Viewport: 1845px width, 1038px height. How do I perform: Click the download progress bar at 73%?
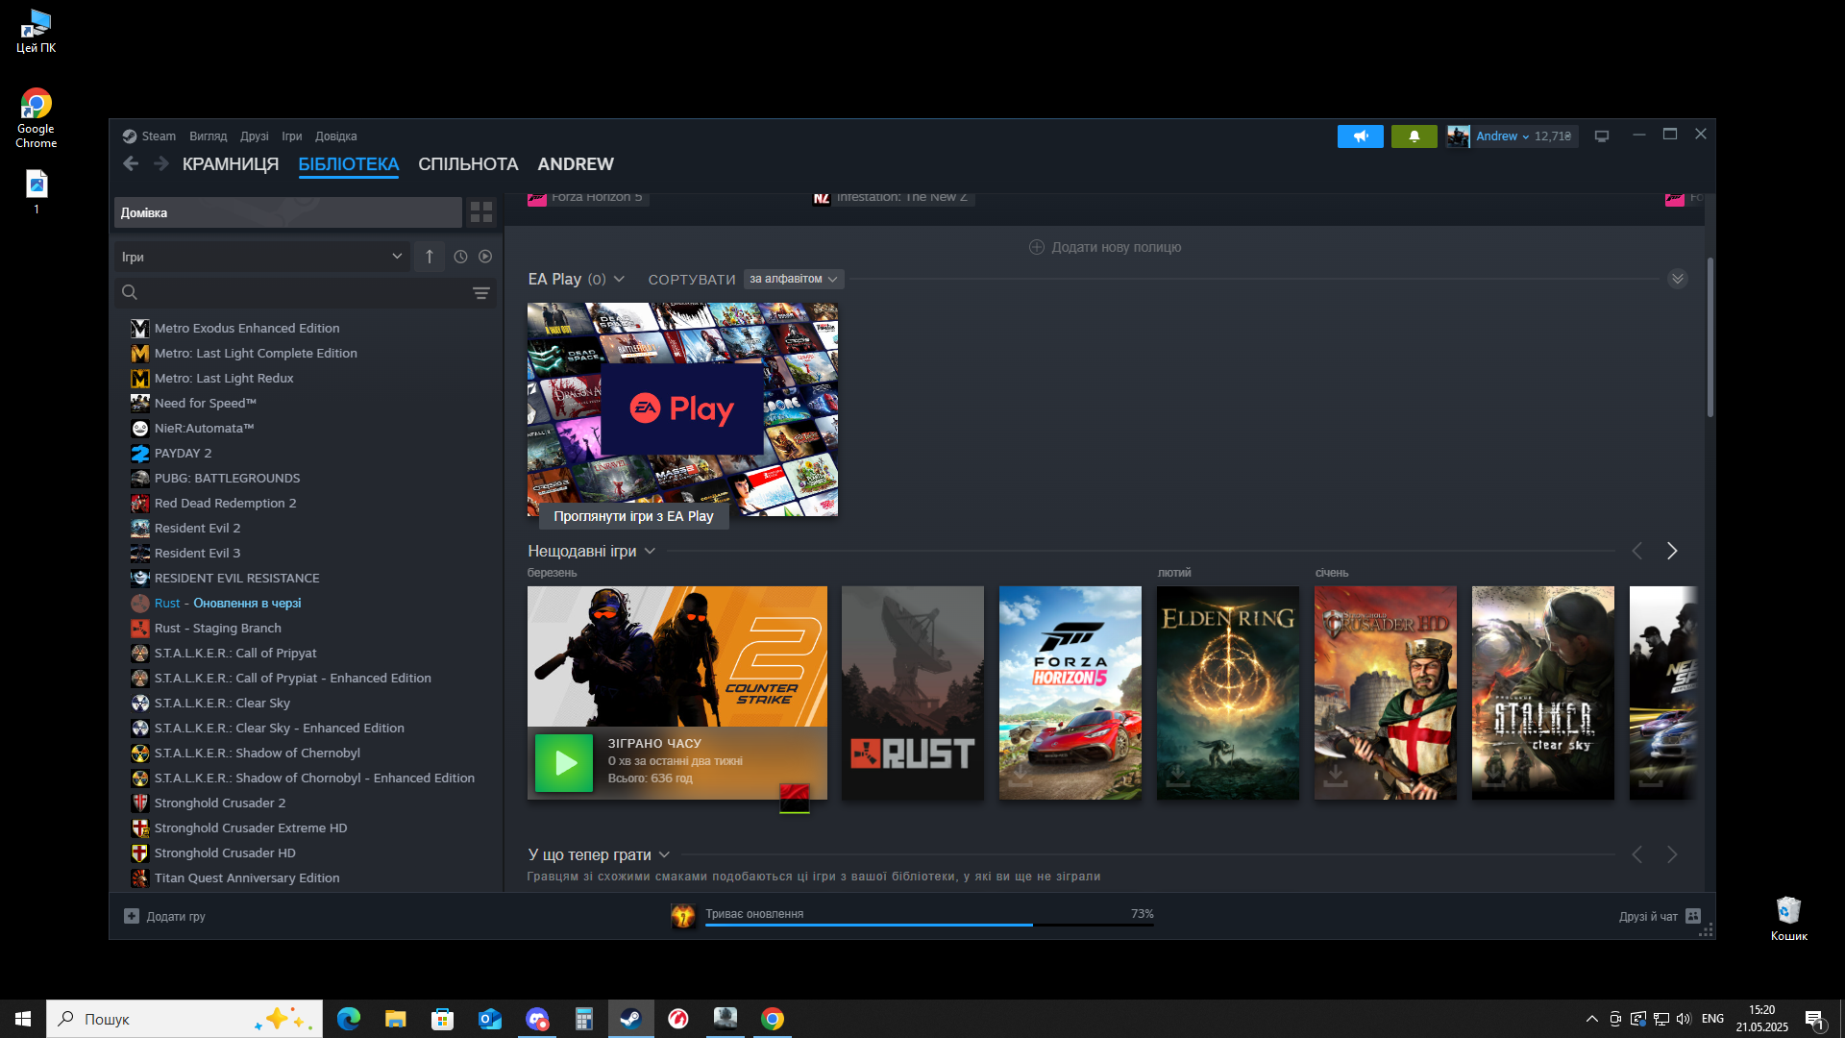click(929, 925)
